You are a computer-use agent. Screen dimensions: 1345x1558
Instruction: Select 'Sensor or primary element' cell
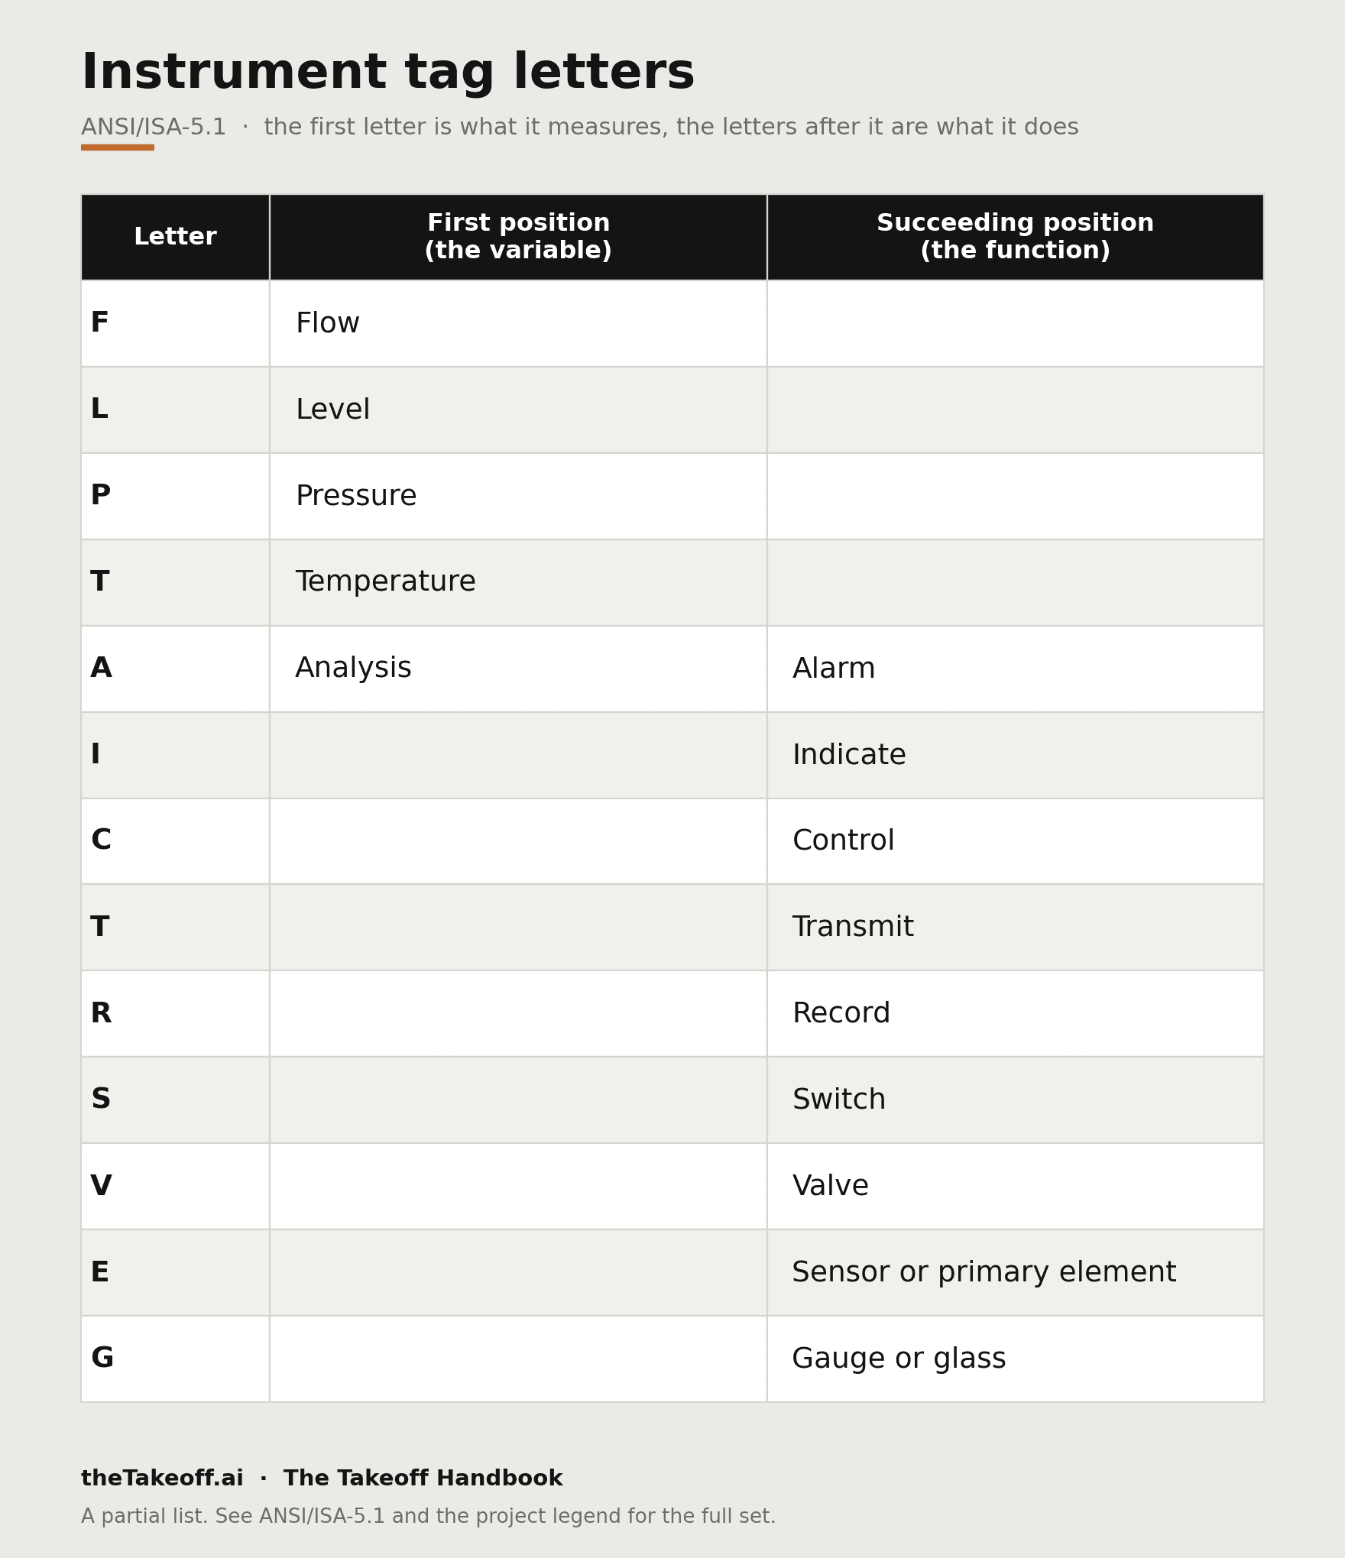[1015, 1272]
